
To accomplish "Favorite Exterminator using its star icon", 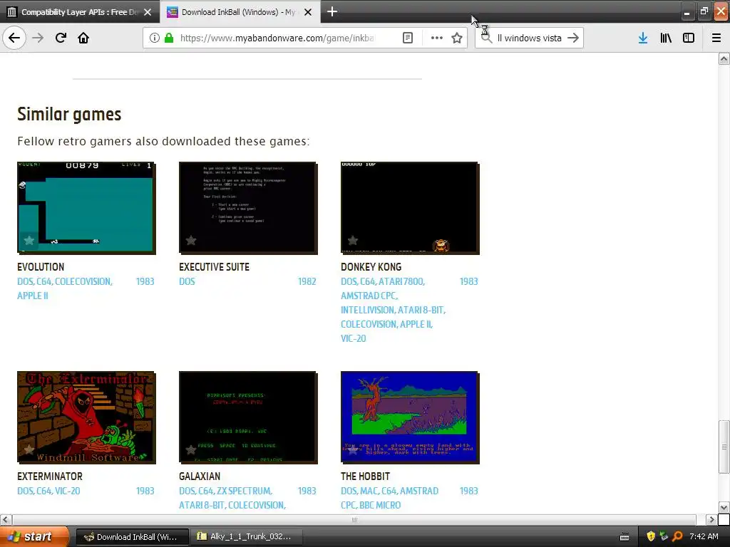I will [x=29, y=449].
